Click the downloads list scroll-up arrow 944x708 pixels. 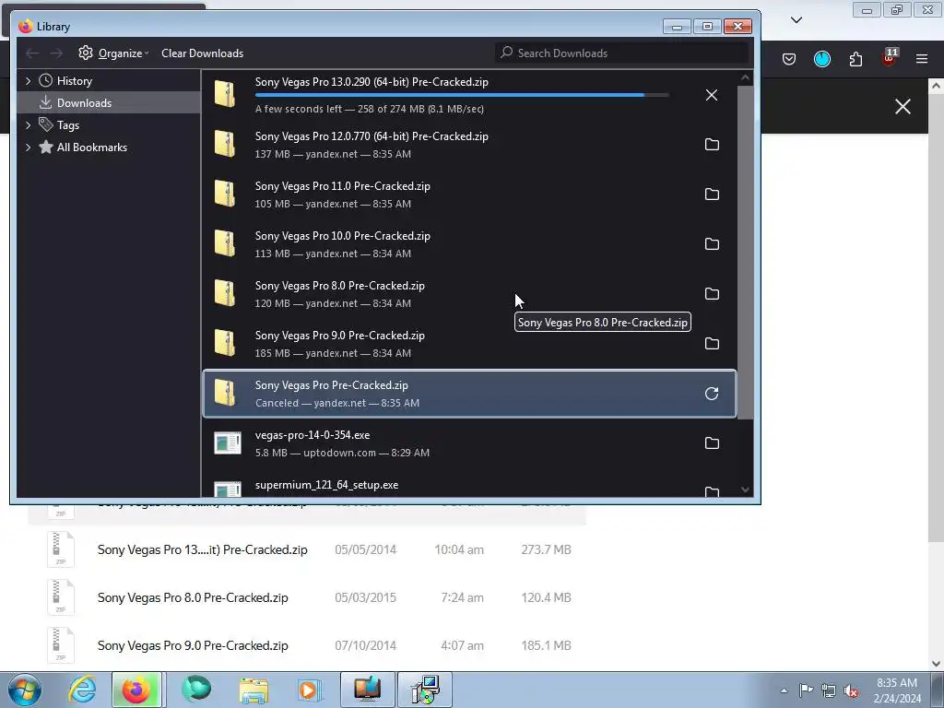click(745, 77)
